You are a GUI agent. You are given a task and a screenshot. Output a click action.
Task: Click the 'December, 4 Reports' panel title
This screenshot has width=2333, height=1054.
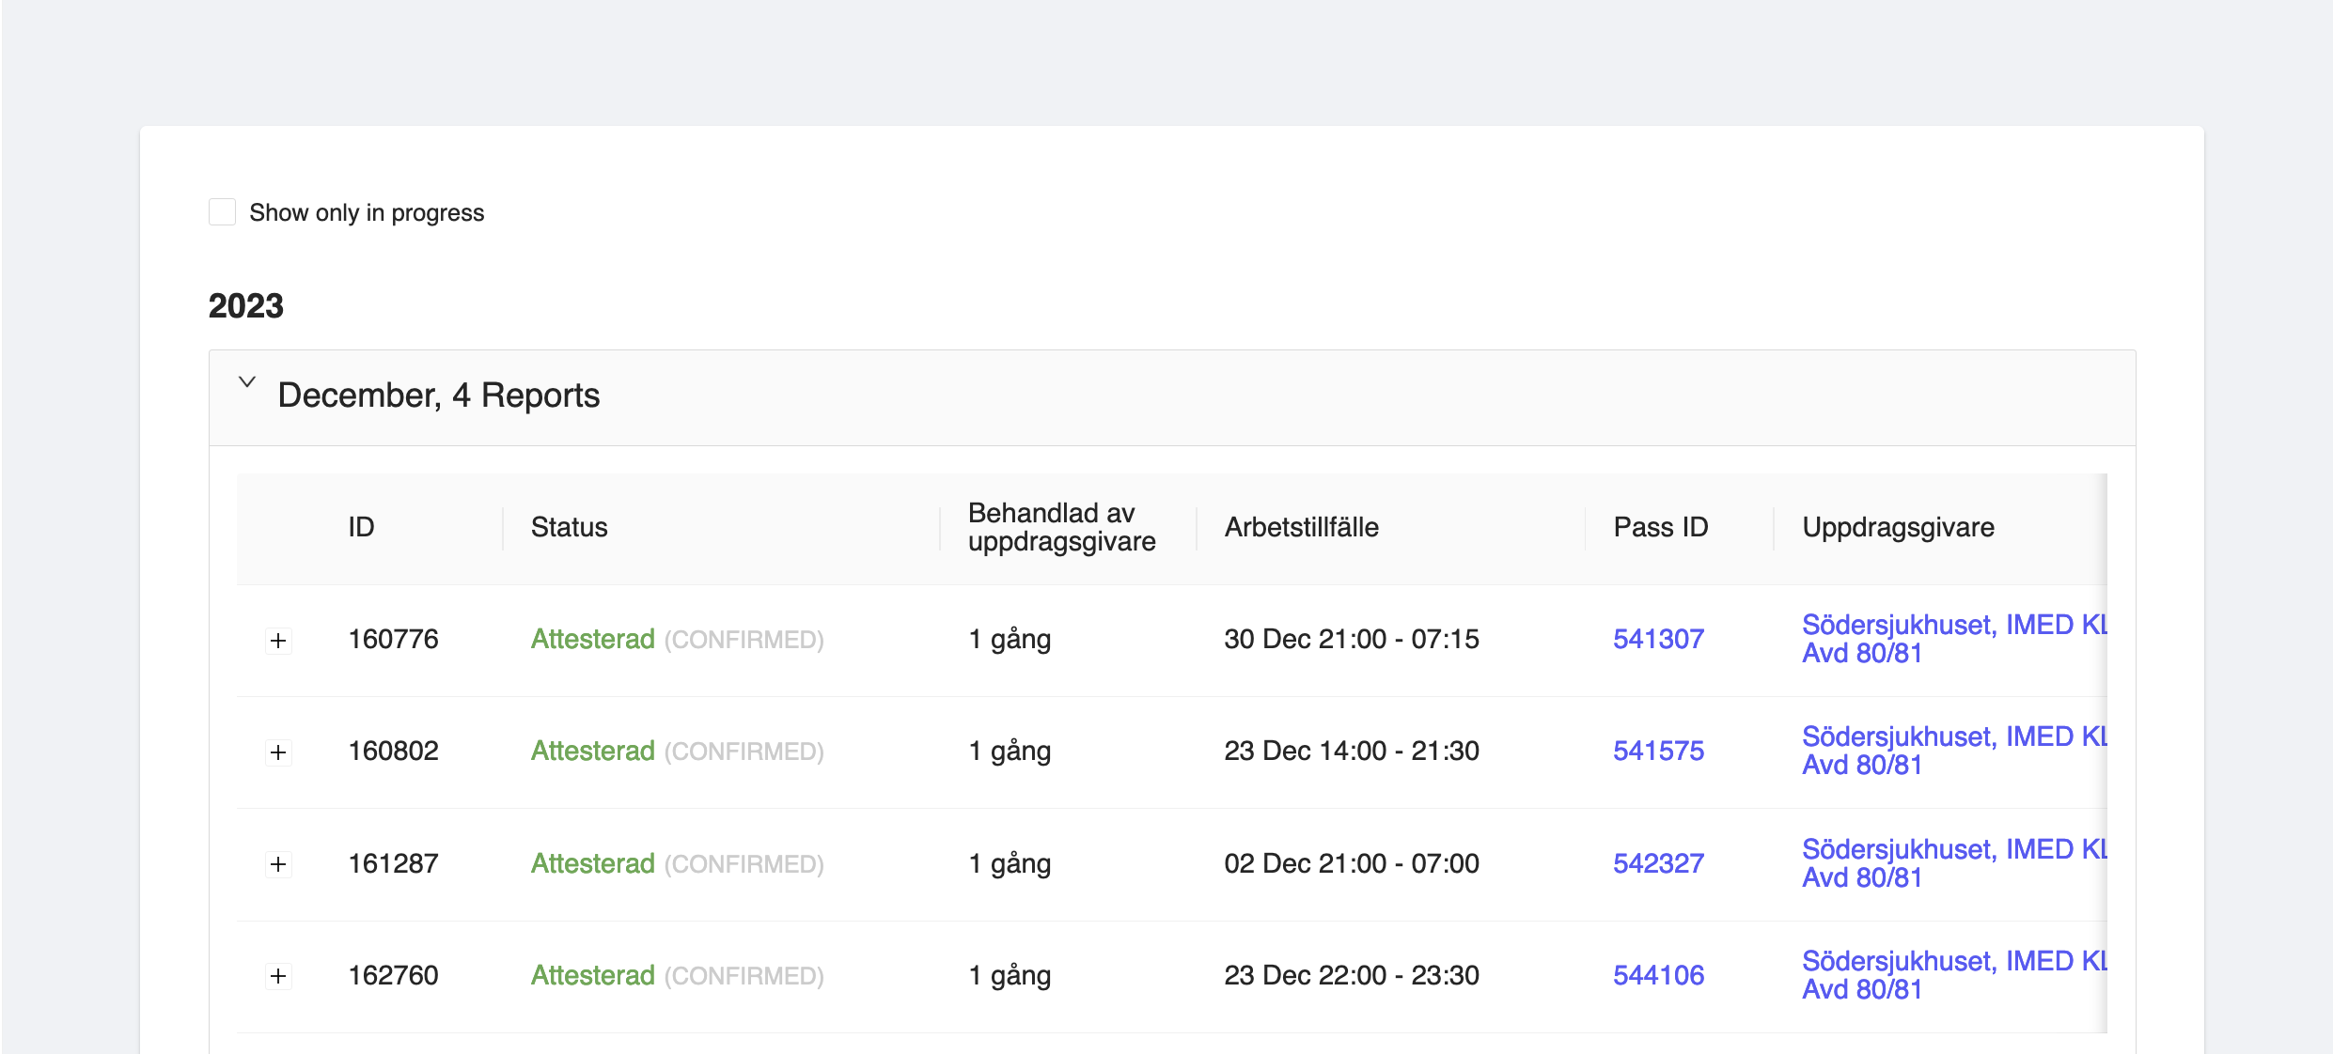438,395
